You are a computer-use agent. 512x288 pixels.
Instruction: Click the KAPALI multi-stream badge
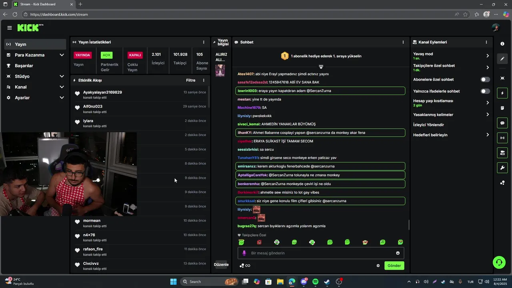click(x=135, y=55)
